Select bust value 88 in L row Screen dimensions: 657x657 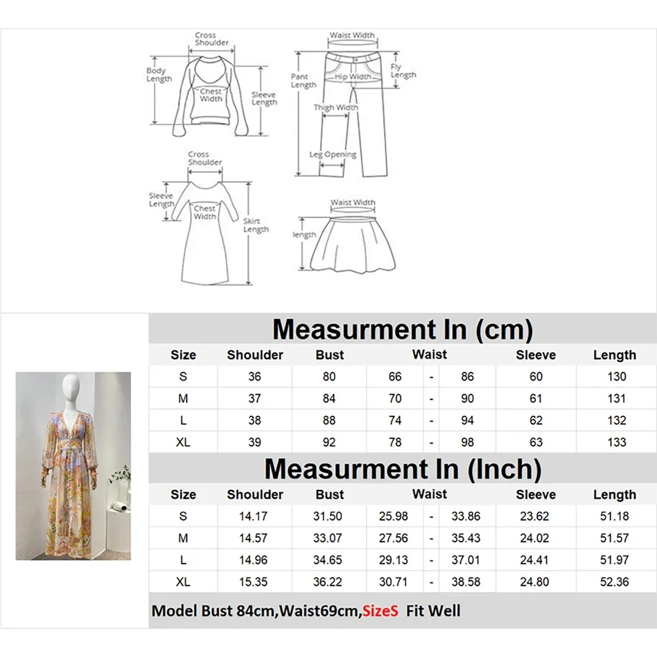click(329, 420)
